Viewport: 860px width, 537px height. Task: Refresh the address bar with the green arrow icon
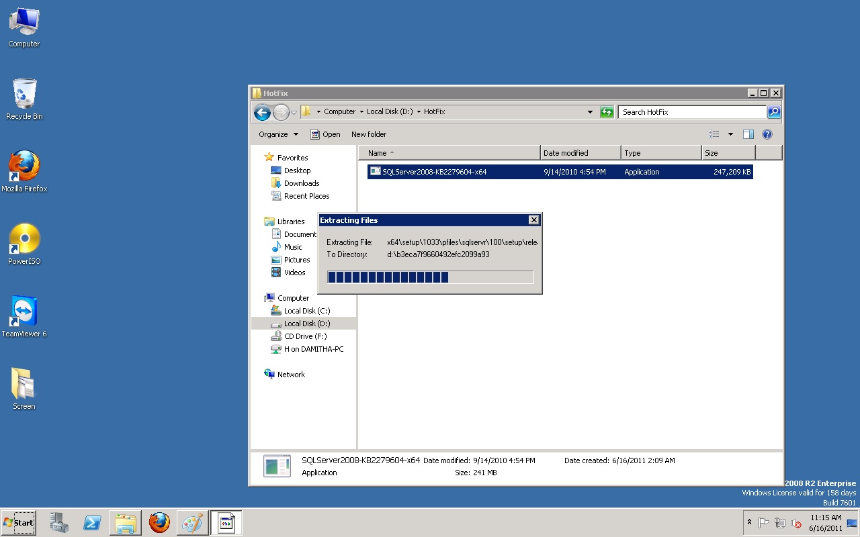(x=606, y=111)
